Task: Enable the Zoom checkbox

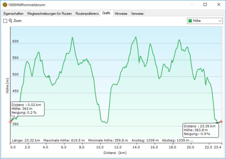Action: [x=5, y=21]
